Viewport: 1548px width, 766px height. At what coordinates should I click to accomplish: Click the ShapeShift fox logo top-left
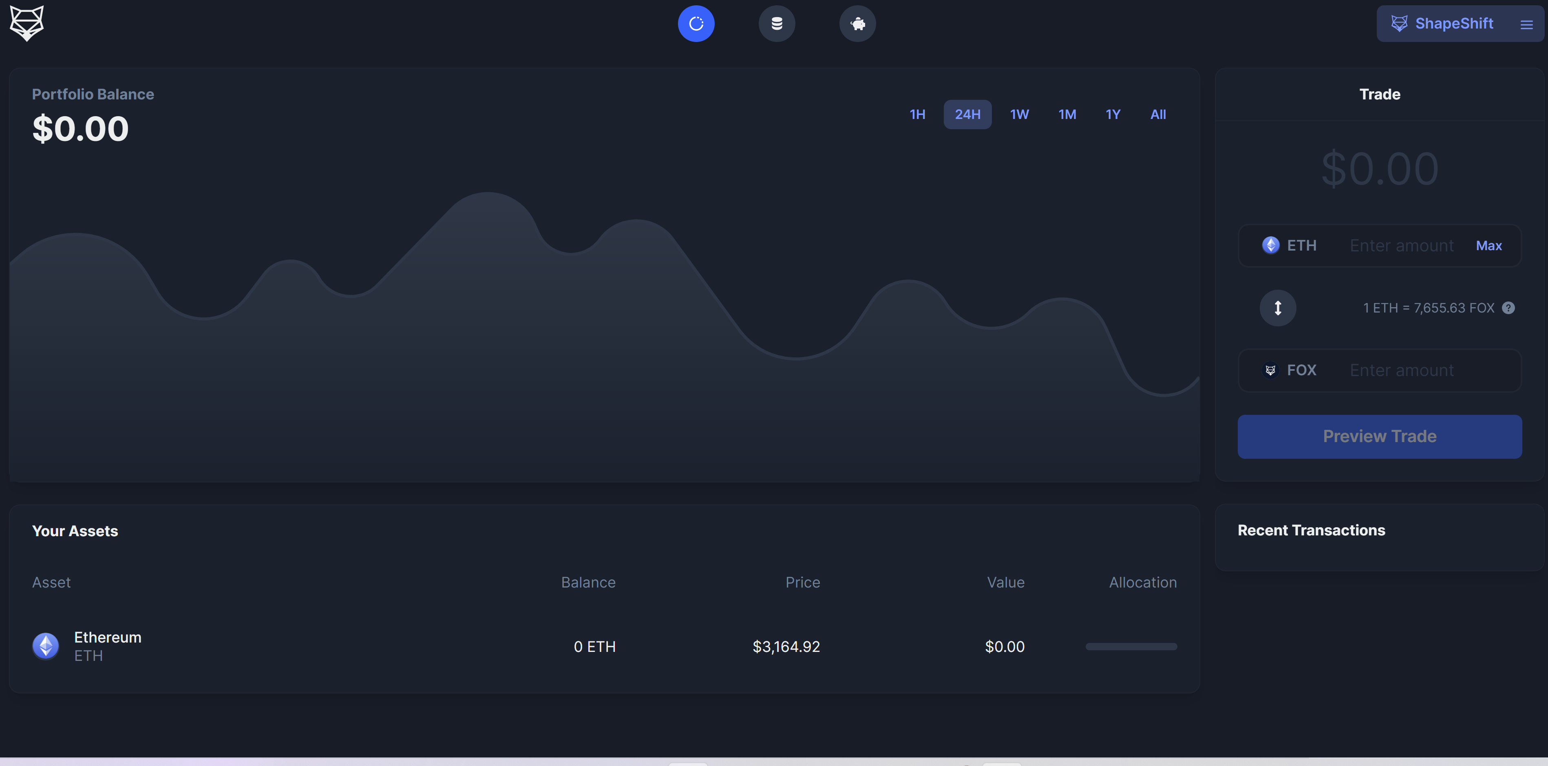coord(26,24)
